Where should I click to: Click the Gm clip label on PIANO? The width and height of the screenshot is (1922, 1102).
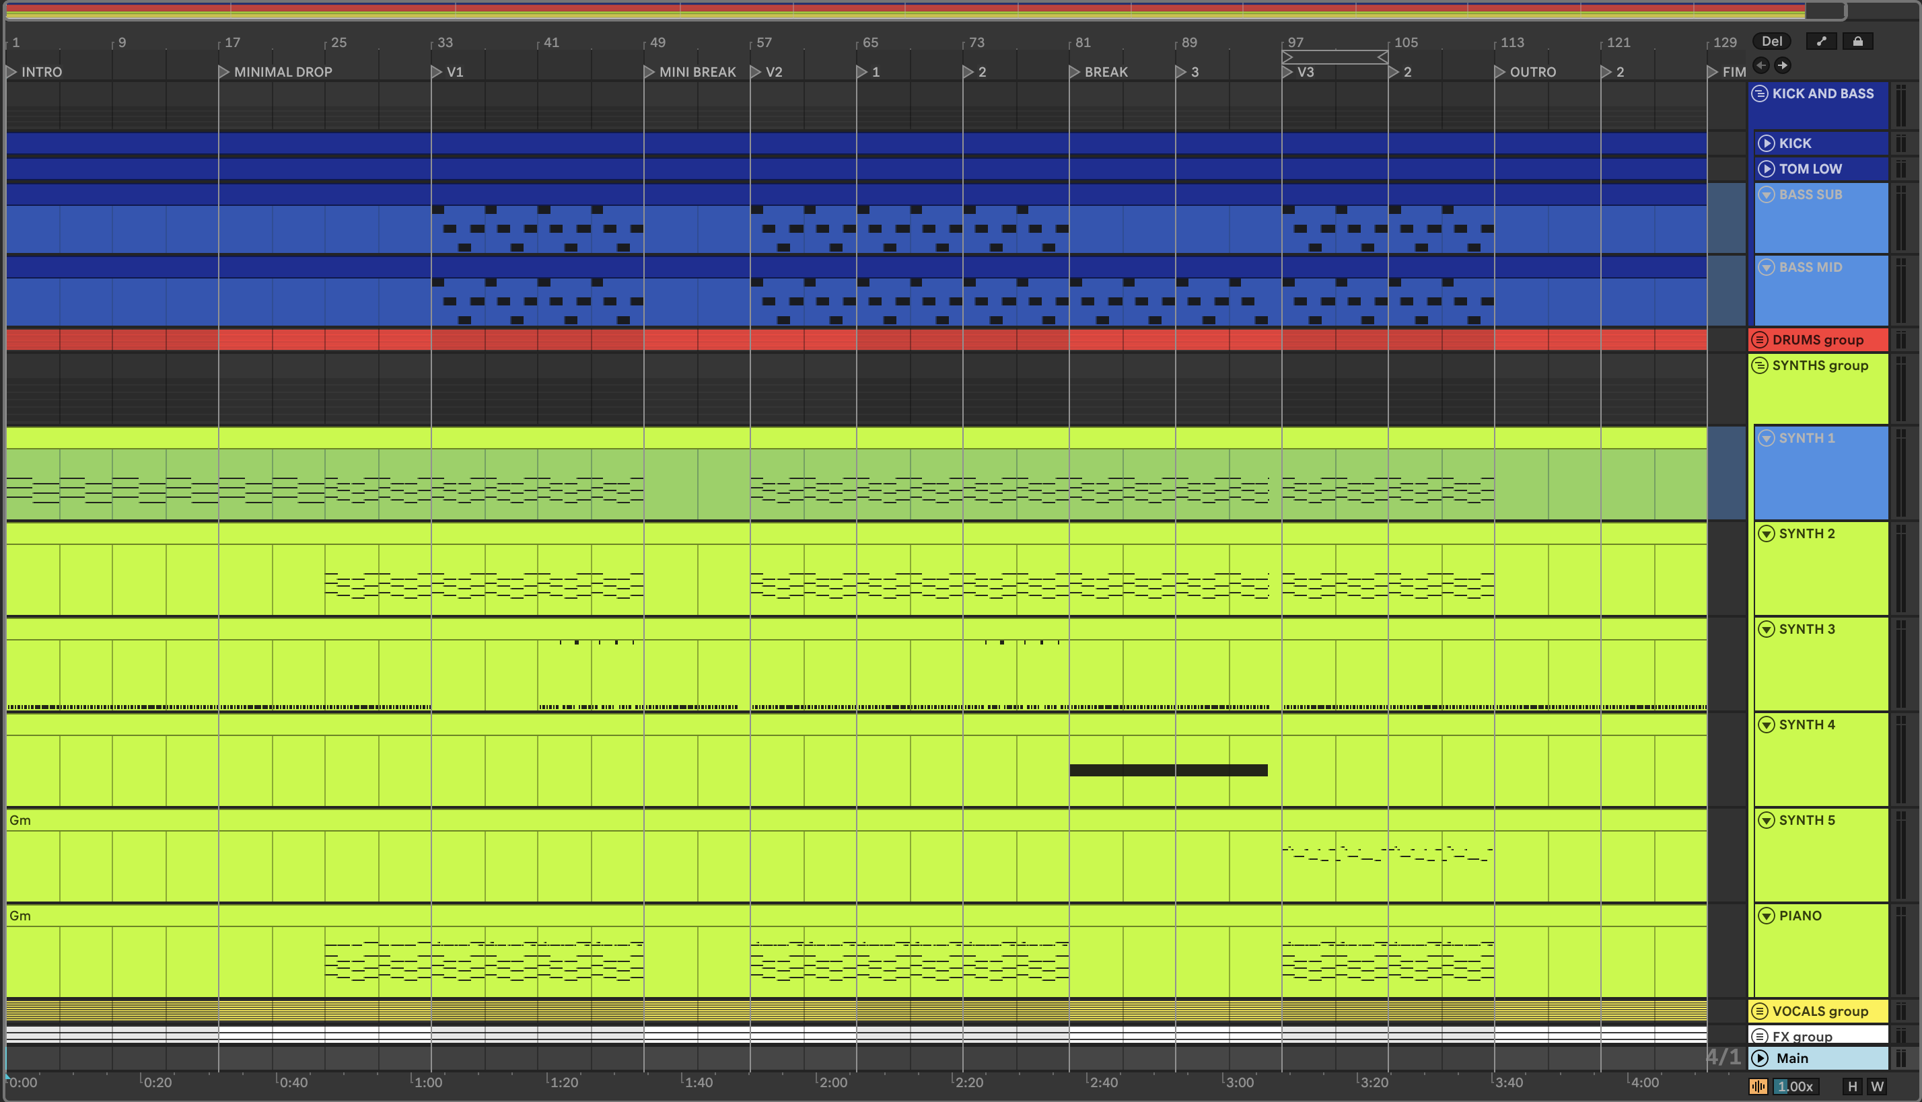(x=20, y=916)
